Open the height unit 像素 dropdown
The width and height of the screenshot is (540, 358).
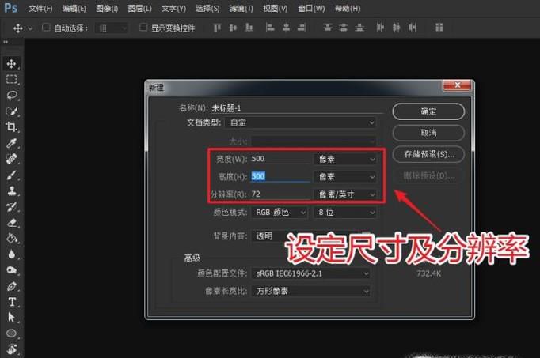point(344,176)
